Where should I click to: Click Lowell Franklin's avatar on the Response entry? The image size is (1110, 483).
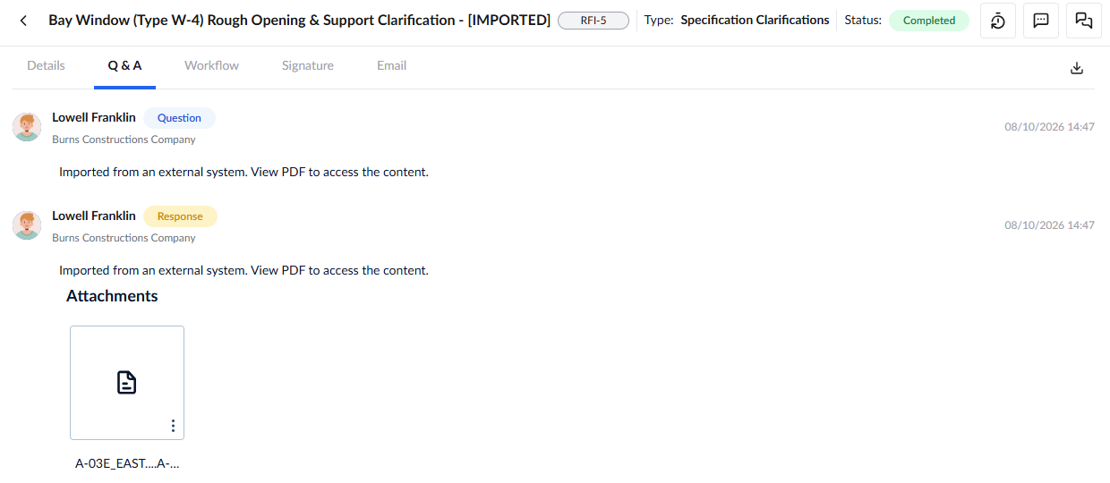[27, 225]
